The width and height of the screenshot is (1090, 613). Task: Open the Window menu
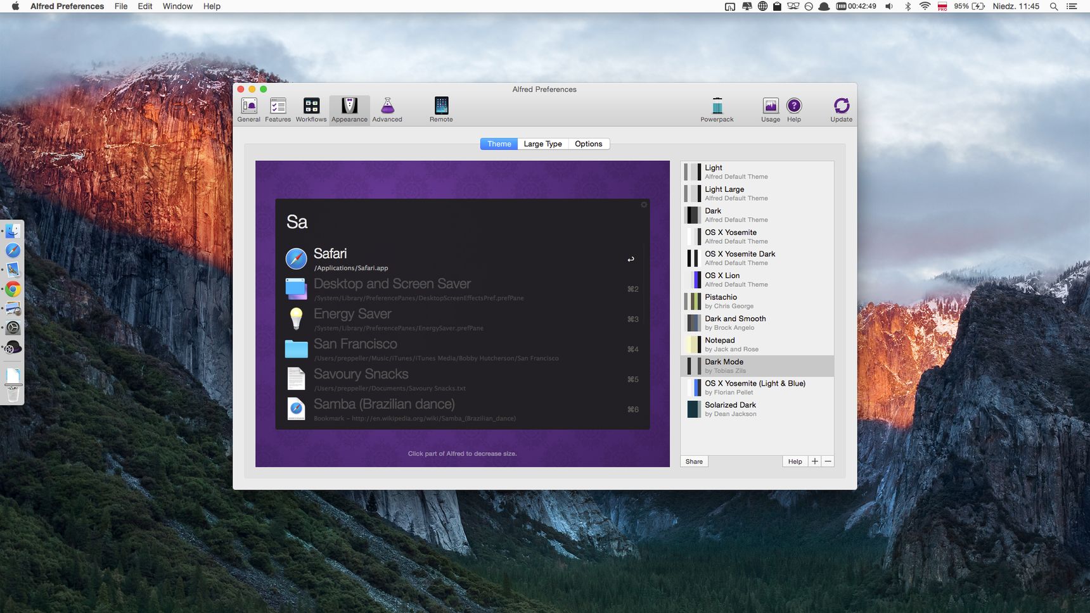coord(177,6)
